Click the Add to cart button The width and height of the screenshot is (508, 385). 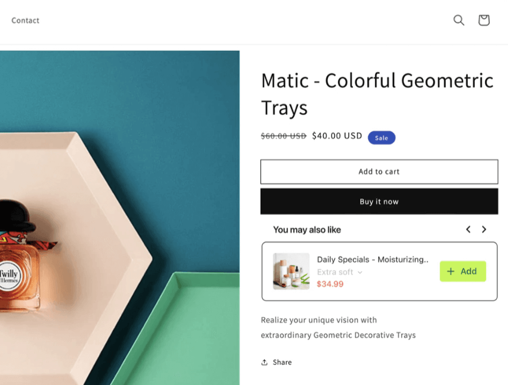point(379,172)
